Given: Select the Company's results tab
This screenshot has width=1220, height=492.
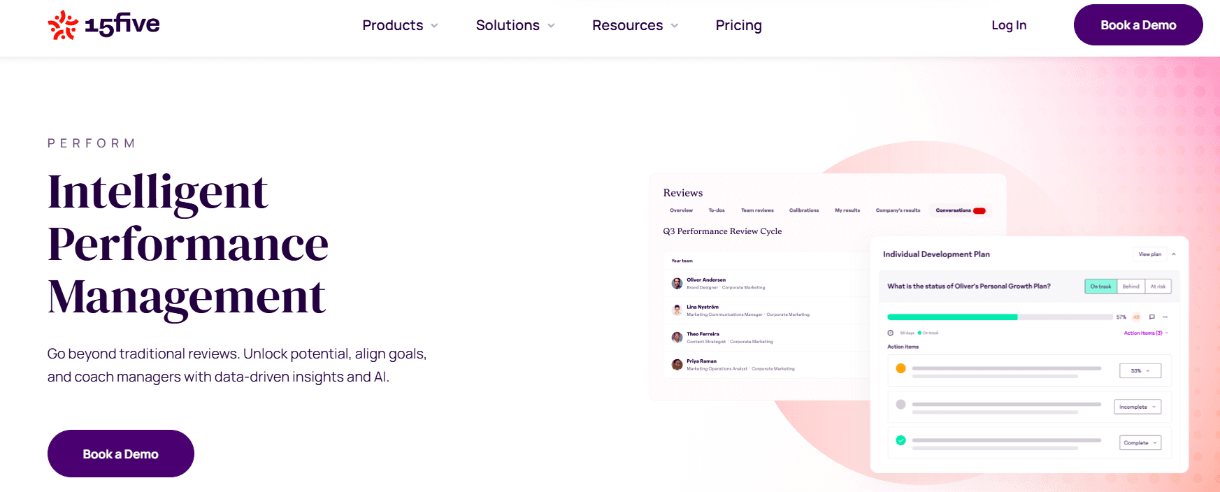Looking at the screenshot, I should click(898, 210).
